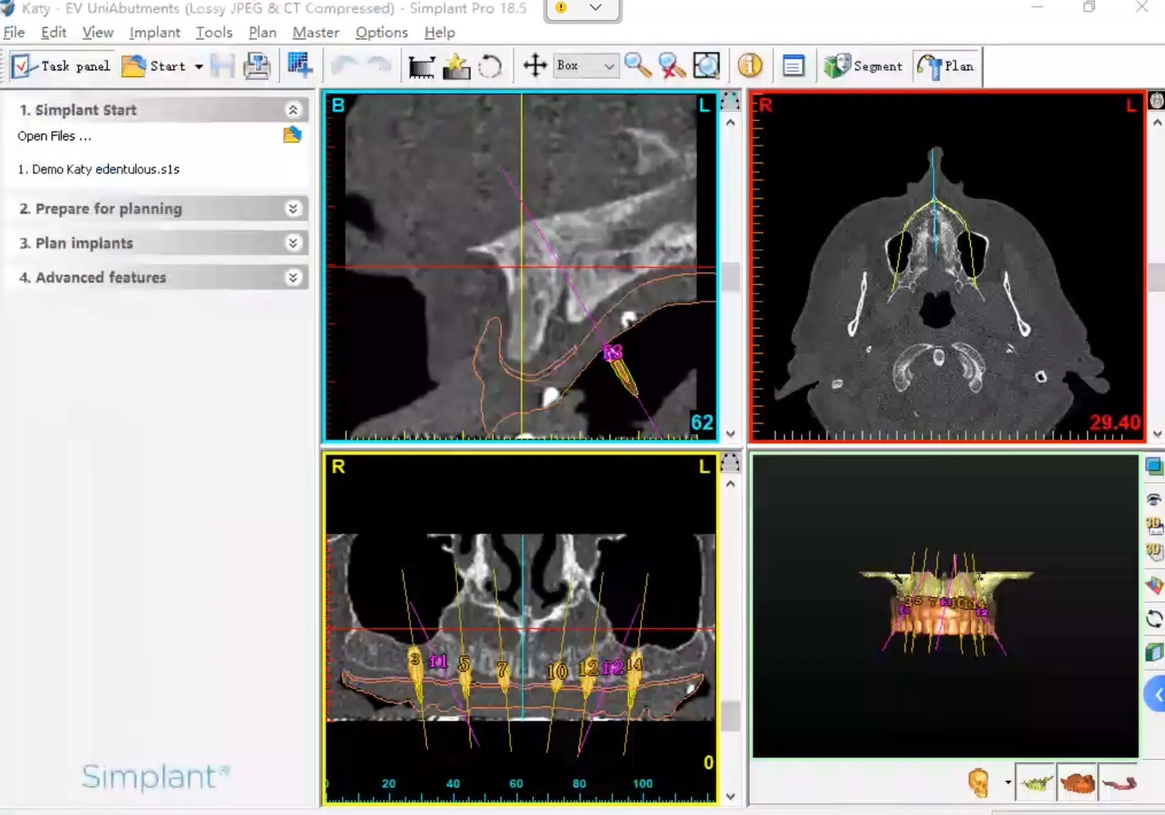1165x815 pixels.
Task: Open the Start dropdown arrow
Action: point(198,66)
